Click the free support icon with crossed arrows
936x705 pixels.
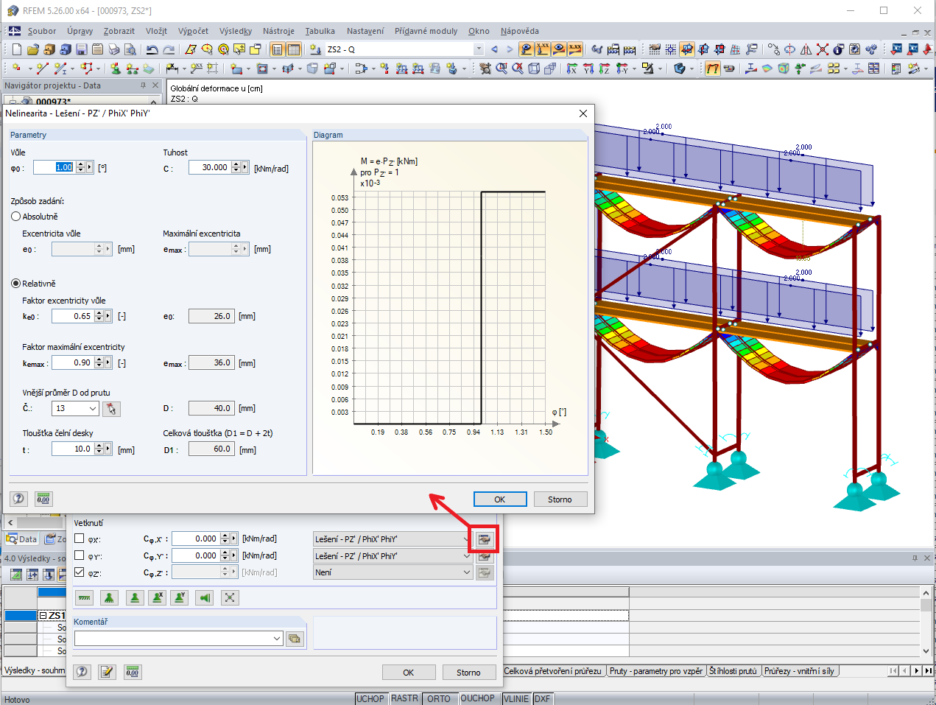(230, 597)
